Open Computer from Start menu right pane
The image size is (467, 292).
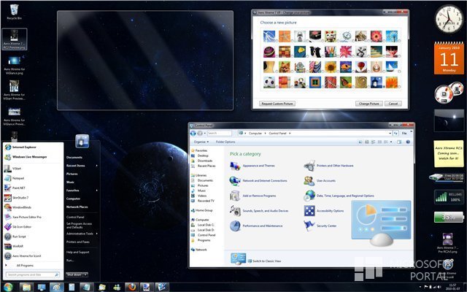pos(73,199)
